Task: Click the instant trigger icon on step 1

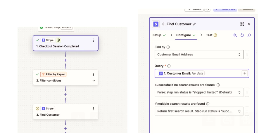Action: pyautogui.click(x=58, y=40)
